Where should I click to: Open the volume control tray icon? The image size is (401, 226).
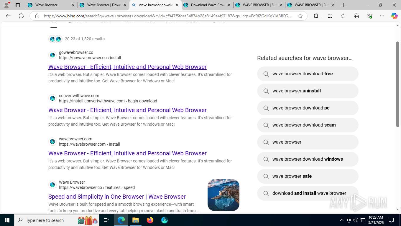[x=356, y=220]
